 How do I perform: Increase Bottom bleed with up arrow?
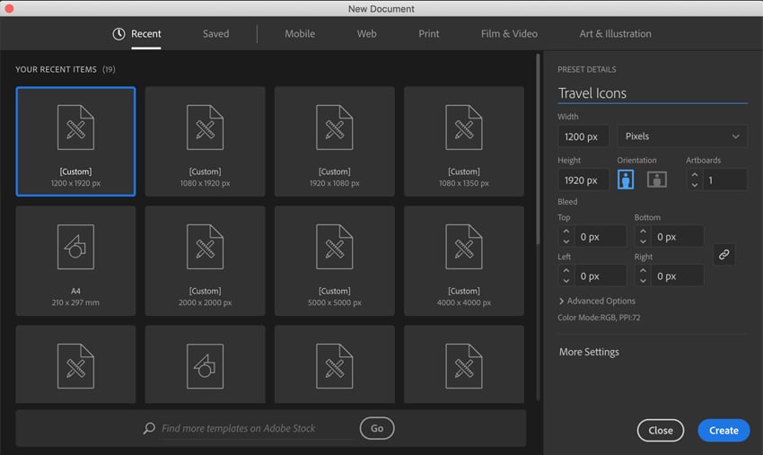[x=643, y=232]
